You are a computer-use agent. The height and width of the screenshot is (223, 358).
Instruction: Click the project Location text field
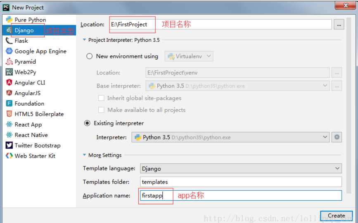click(220, 24)
